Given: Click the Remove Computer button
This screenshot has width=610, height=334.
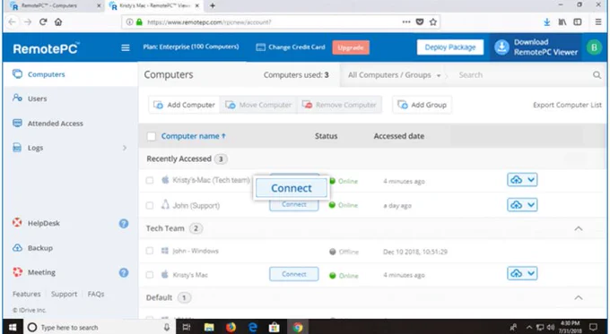Looking at the screenshot, I should pyautogui.click(x=339, y=105).
